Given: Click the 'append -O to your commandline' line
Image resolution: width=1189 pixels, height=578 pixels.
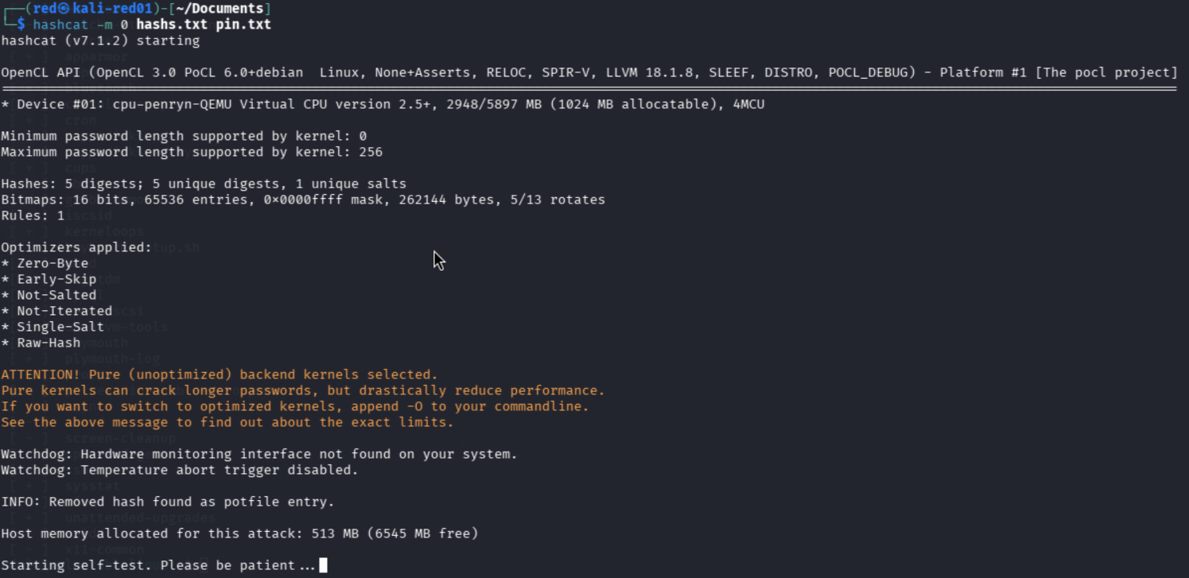Looking at the screenshot, I should (x=295, y=406).
